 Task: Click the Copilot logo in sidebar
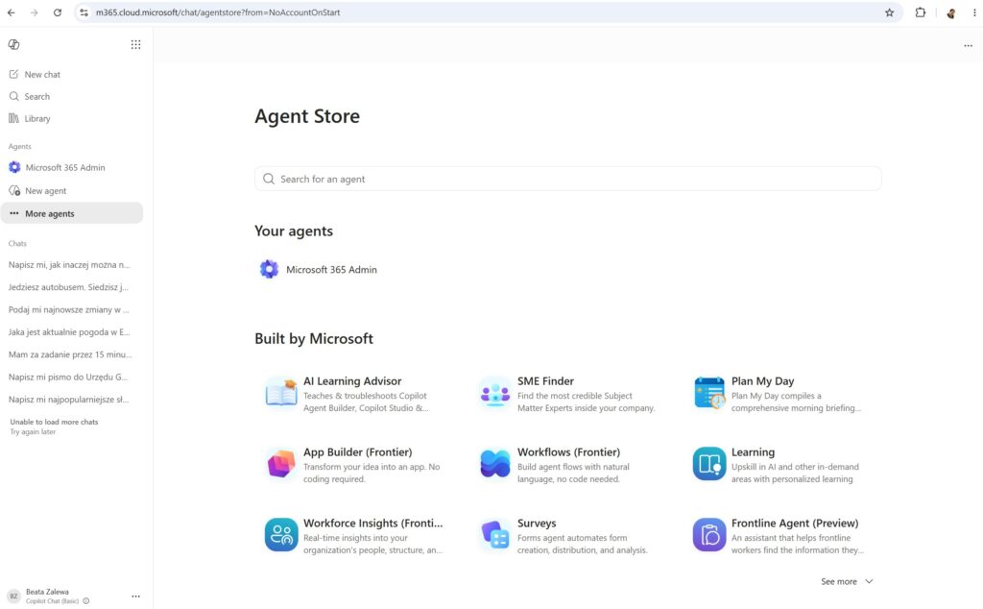(x=13, y=44)
